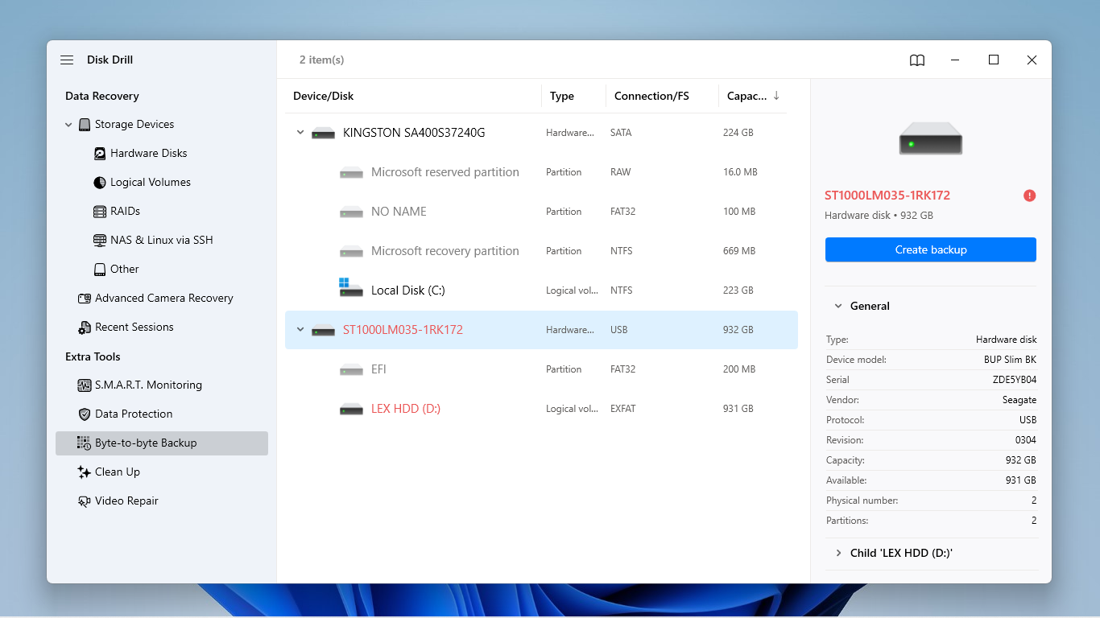Click the Microsoft recovery partition drive icon
This screenshot has height=618, width=1100.
tap(351, 251)
